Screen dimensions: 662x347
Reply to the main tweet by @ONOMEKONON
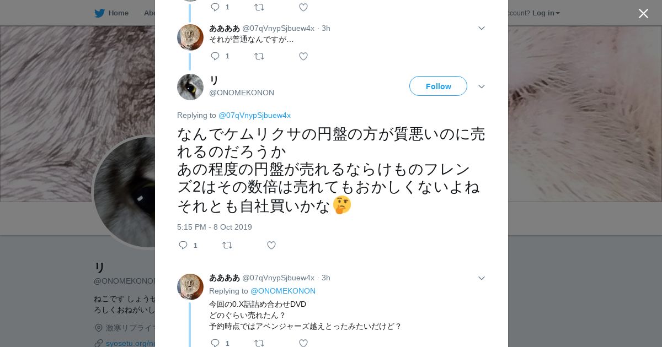click(183, 245)
